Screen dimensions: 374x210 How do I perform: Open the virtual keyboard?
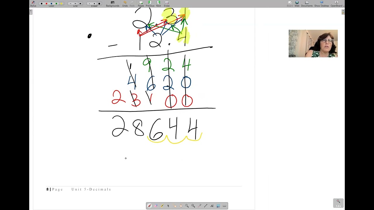(x=224, y=206)
